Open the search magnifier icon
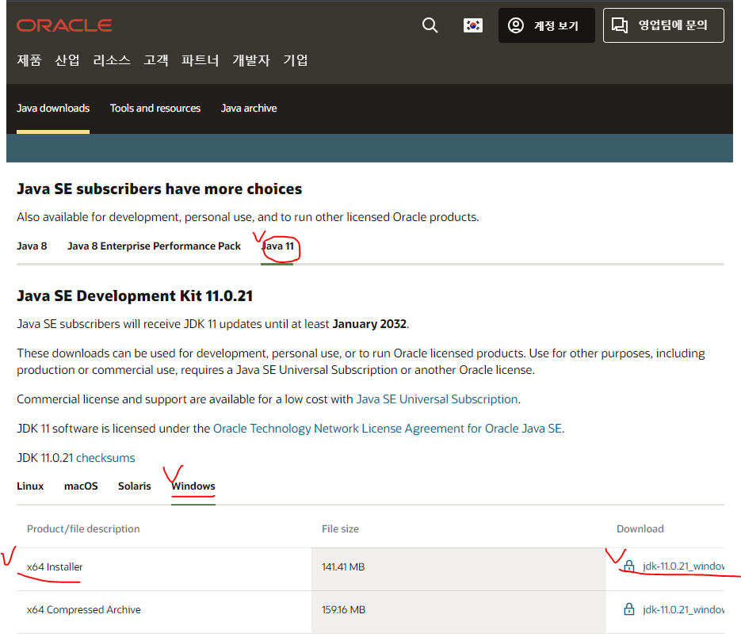Image resolution: width=741 pixels, height=641 pixels. [430, 25]
